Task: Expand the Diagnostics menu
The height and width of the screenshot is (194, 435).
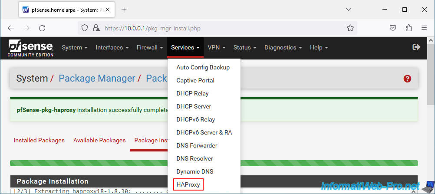Action: pyautogui.click(x=283, y=47)
